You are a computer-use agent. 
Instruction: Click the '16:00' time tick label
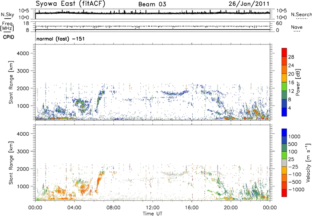pos(191,208)
